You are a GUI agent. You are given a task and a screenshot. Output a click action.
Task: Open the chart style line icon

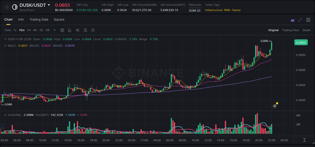click(70, 30)
